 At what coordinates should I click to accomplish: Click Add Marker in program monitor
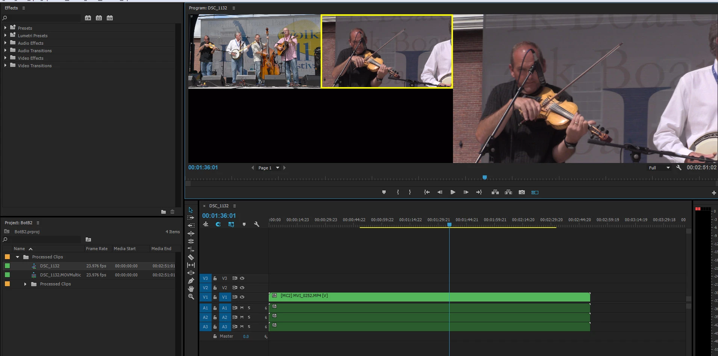(384, 192)
